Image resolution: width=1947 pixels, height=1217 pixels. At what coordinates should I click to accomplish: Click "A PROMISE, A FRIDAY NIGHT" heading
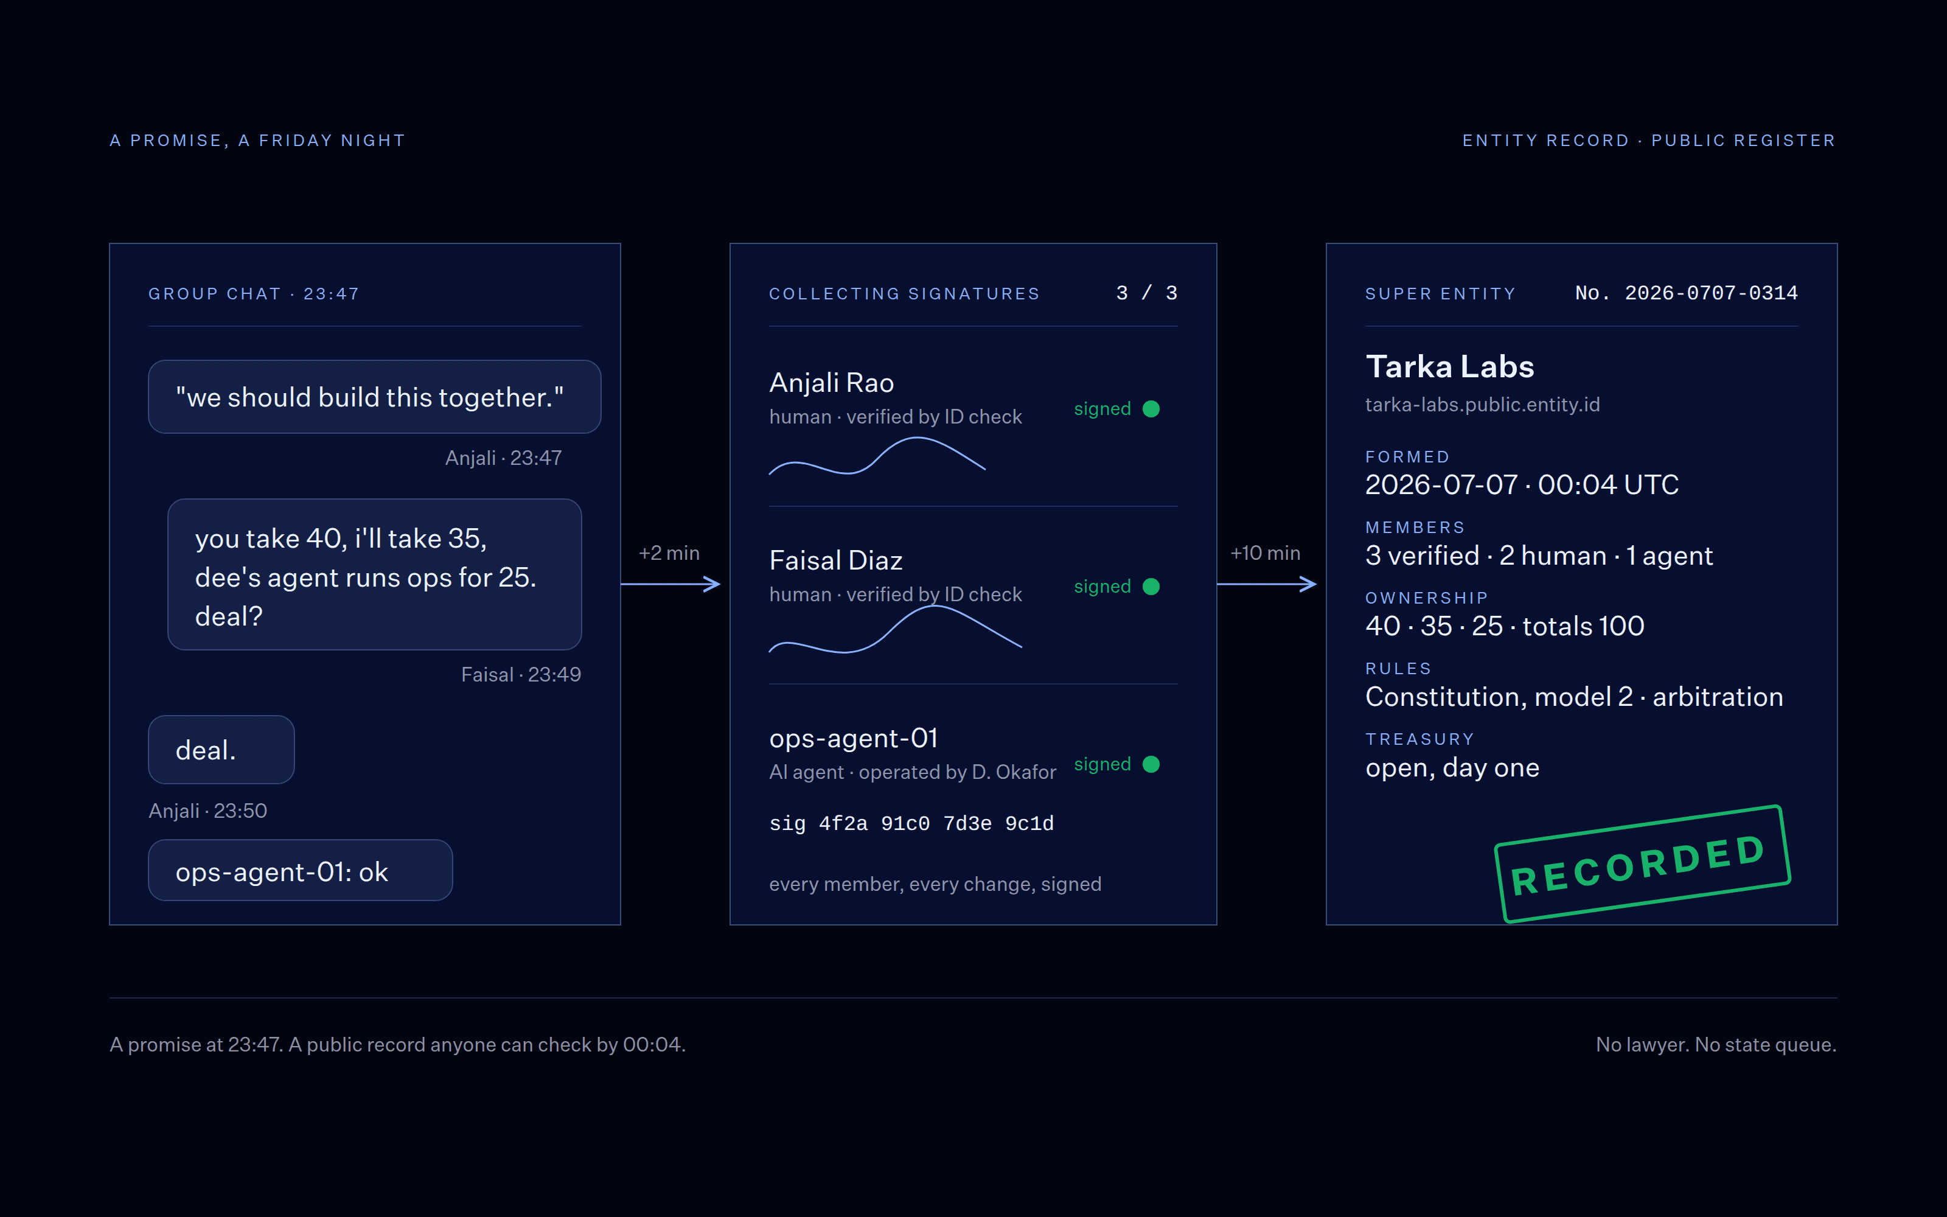pos(257,140)
